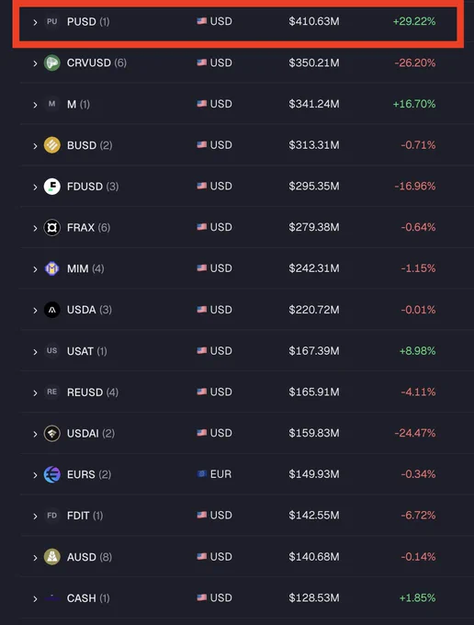Image resolution: width=474 pixels, height=625 pixels.
Task: Click the USDA black triangle icon
Action: 51,310
